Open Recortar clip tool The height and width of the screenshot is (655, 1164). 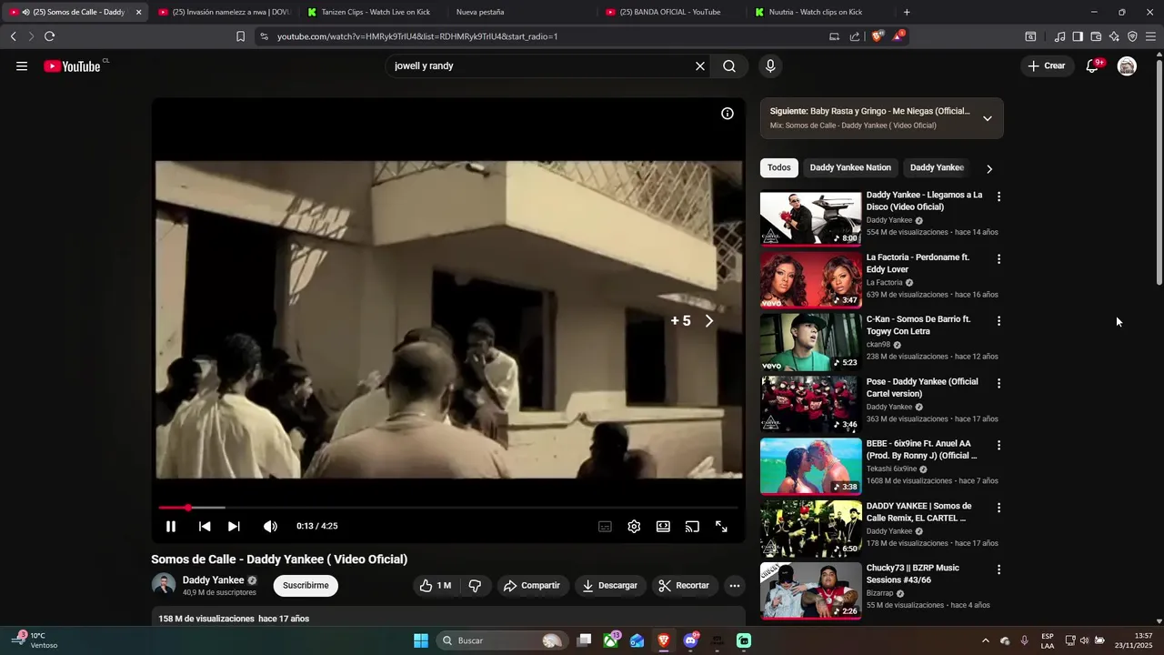point(684,586)
